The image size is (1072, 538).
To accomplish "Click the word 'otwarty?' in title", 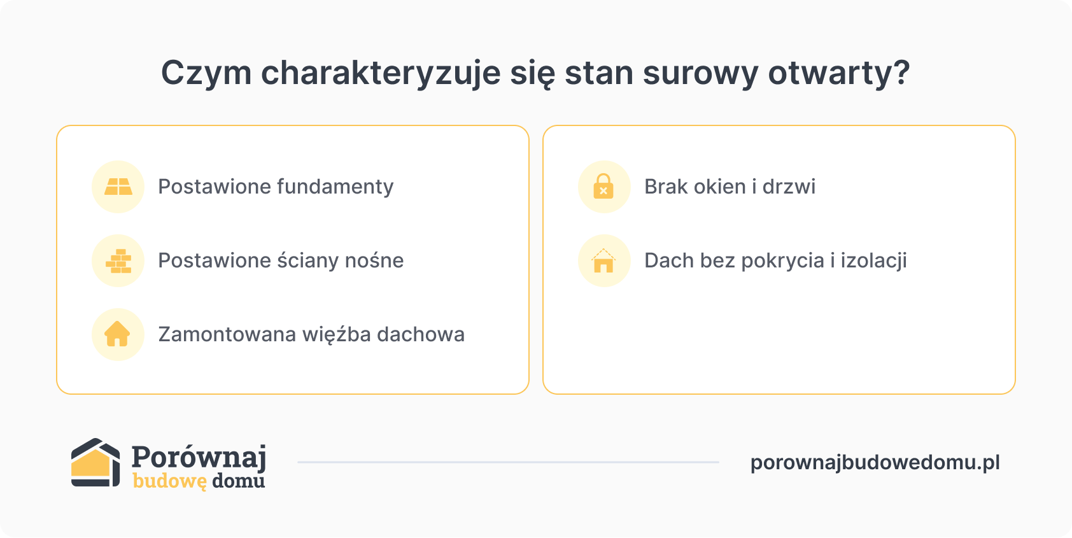I will point(839,73).
